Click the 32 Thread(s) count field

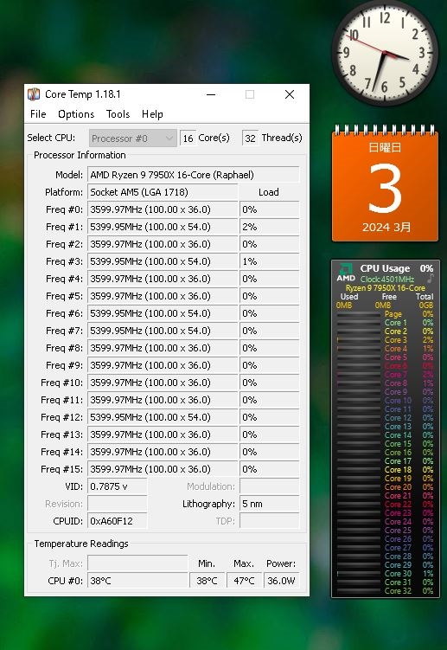click(x=250, y=138)
